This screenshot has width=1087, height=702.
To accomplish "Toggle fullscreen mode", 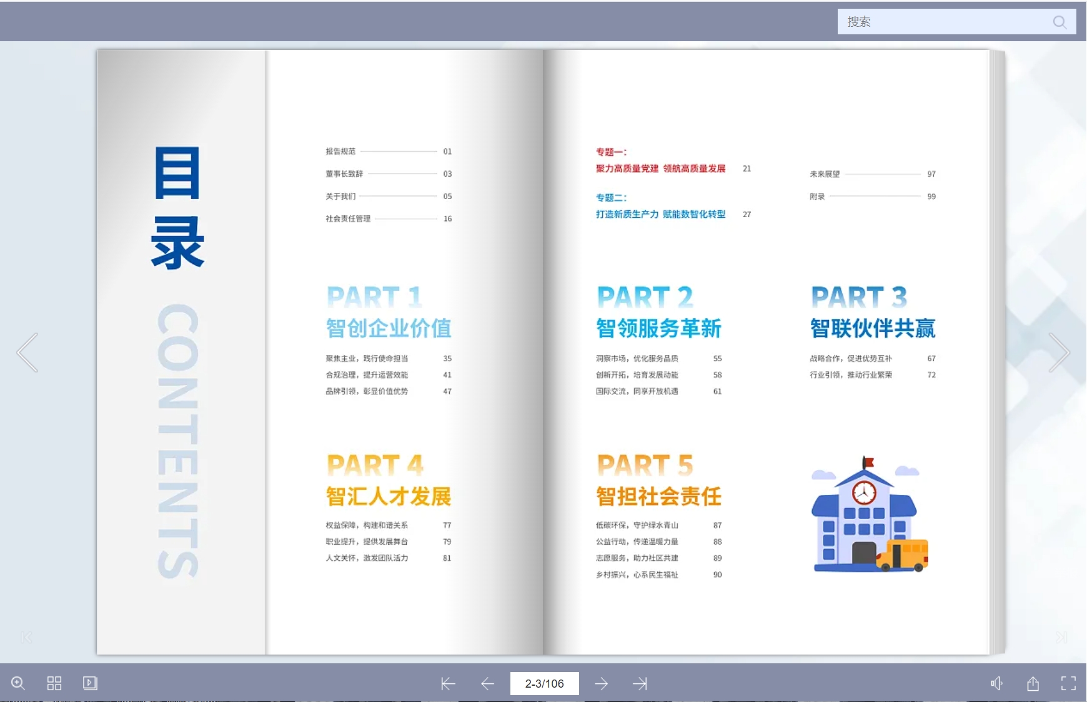I will click(x=1068, y=684).
